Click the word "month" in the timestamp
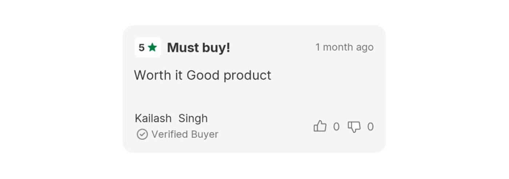The height and width of the screenshot is (179, 509). point(338,47)
